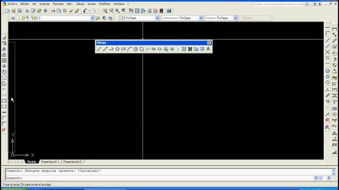The image size is (339, 190).
Task: Open the Edición menu
Action: 25,4
